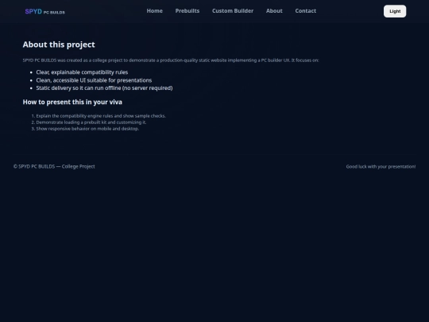Click 'Static delivery so it can run offline' bullet
The image size is (429, 322).
point(104,88)
